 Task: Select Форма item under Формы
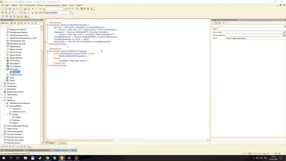tap(18, 117)
